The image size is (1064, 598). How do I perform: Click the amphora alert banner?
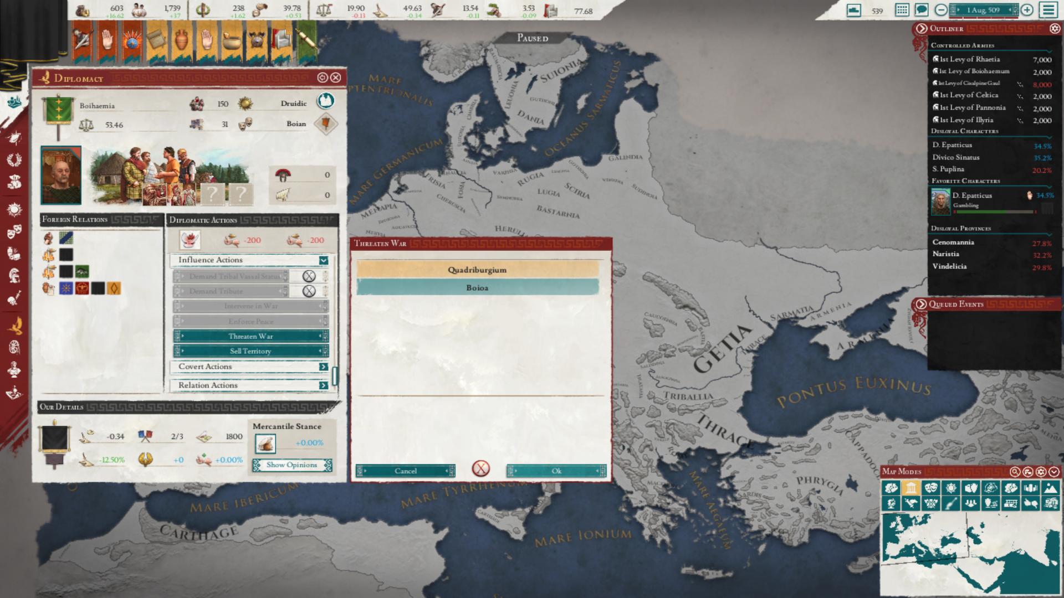181,40
